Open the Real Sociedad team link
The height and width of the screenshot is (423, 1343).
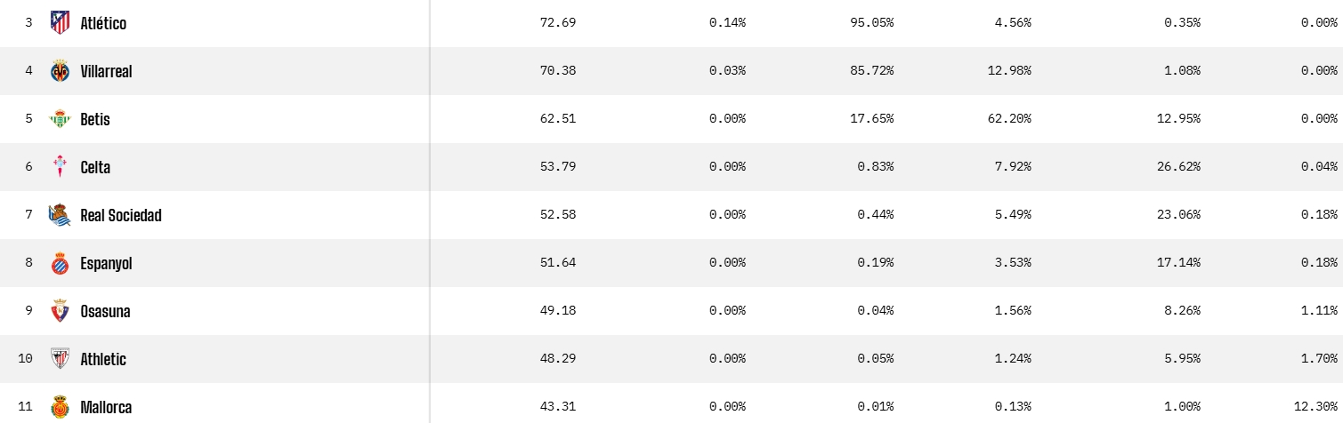pos(121,215)
